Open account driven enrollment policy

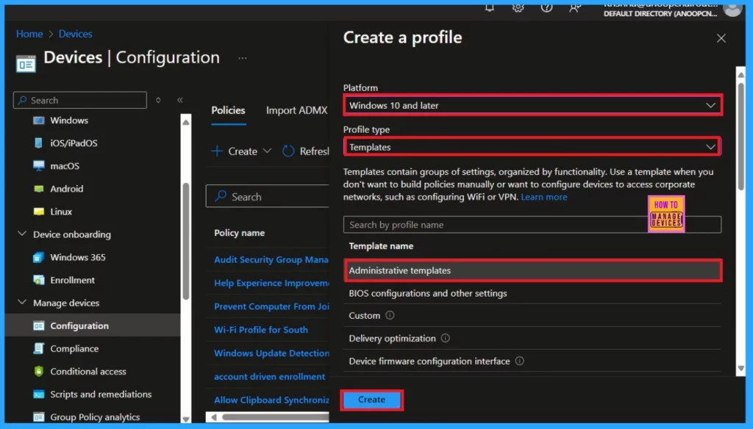(x=269, y=377)
